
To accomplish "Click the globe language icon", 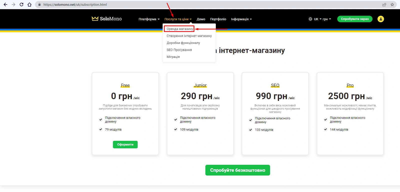I will [310, 19].
